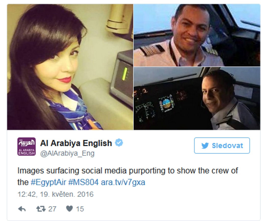The height and width of the screenshot is (221, 261).
Task: Click the Twitter bird icon in Sledovat button
Action: click(205, 146)
